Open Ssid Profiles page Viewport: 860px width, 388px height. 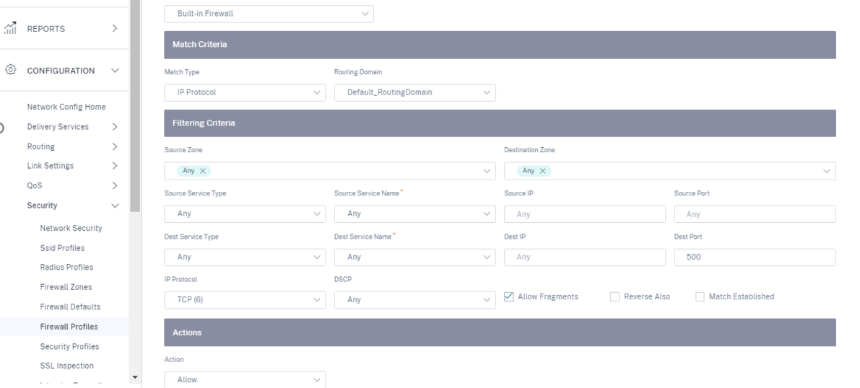tap(62, 247)
